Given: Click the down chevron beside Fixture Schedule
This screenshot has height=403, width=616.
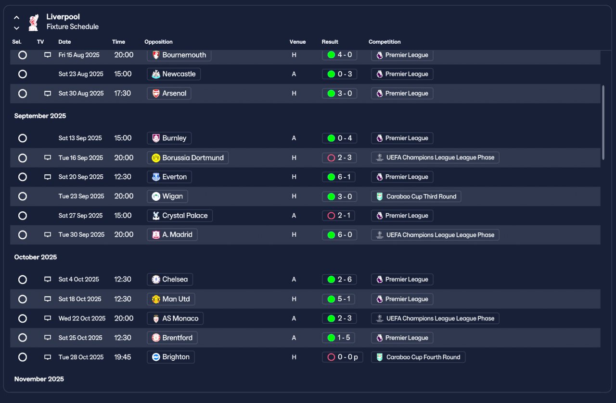Looking at the screenshot, I should coord(17,28).
